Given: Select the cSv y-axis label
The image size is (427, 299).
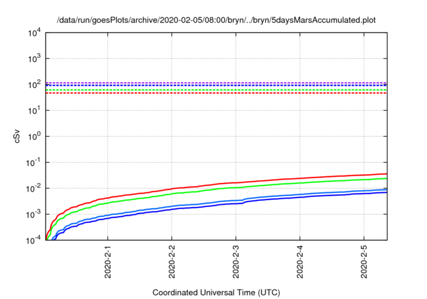Looking at the screenshot, I should coord(17,136).
